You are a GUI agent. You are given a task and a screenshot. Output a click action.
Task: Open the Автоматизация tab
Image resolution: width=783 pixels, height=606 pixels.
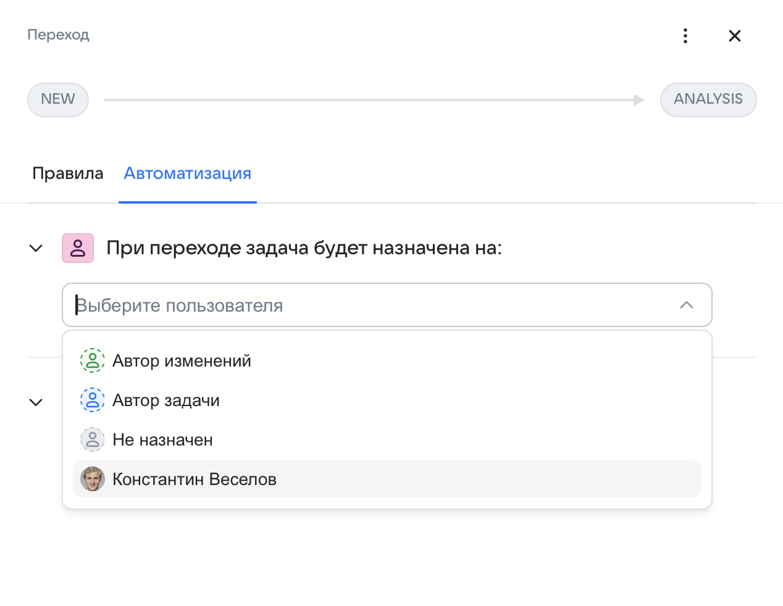tap(187, 173)
